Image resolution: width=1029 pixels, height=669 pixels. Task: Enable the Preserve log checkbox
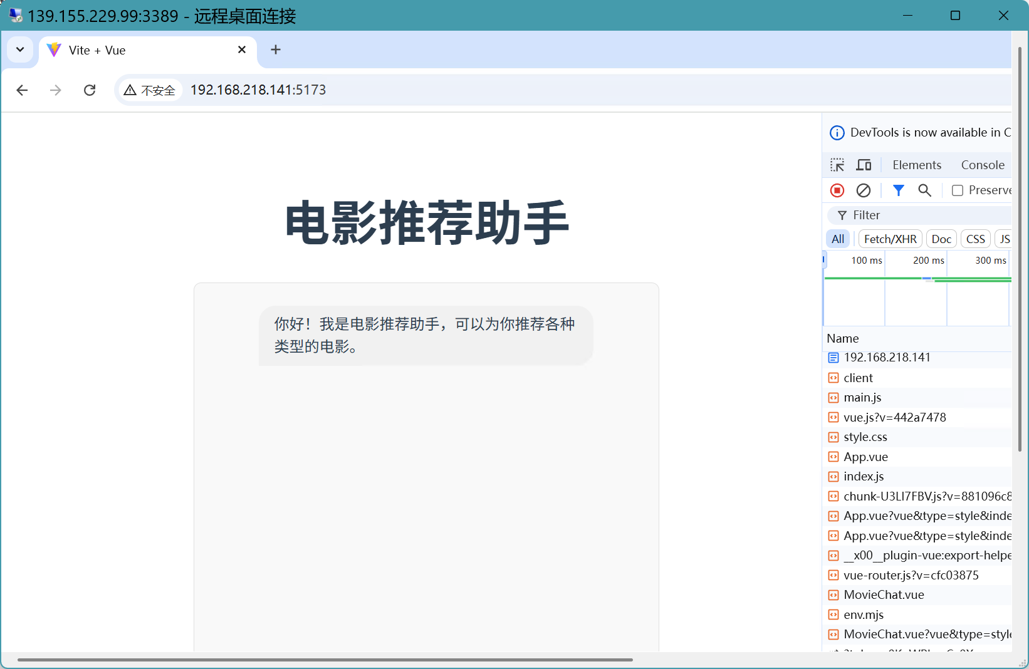(x=958, y=190)
